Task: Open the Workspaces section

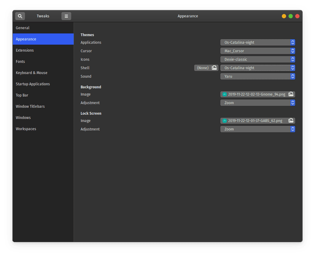Action: pos(43,129)
